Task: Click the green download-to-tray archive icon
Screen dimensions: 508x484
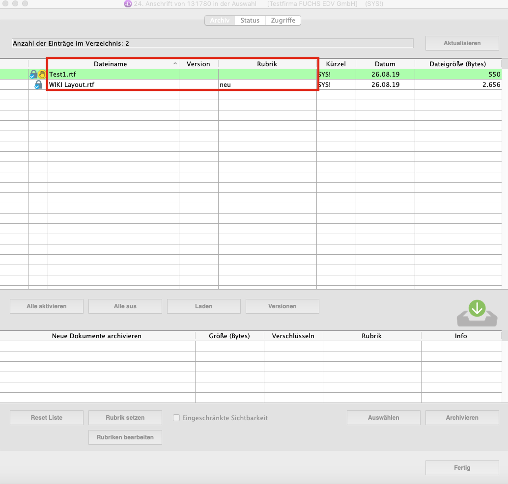Action: [x=477, y=313]
